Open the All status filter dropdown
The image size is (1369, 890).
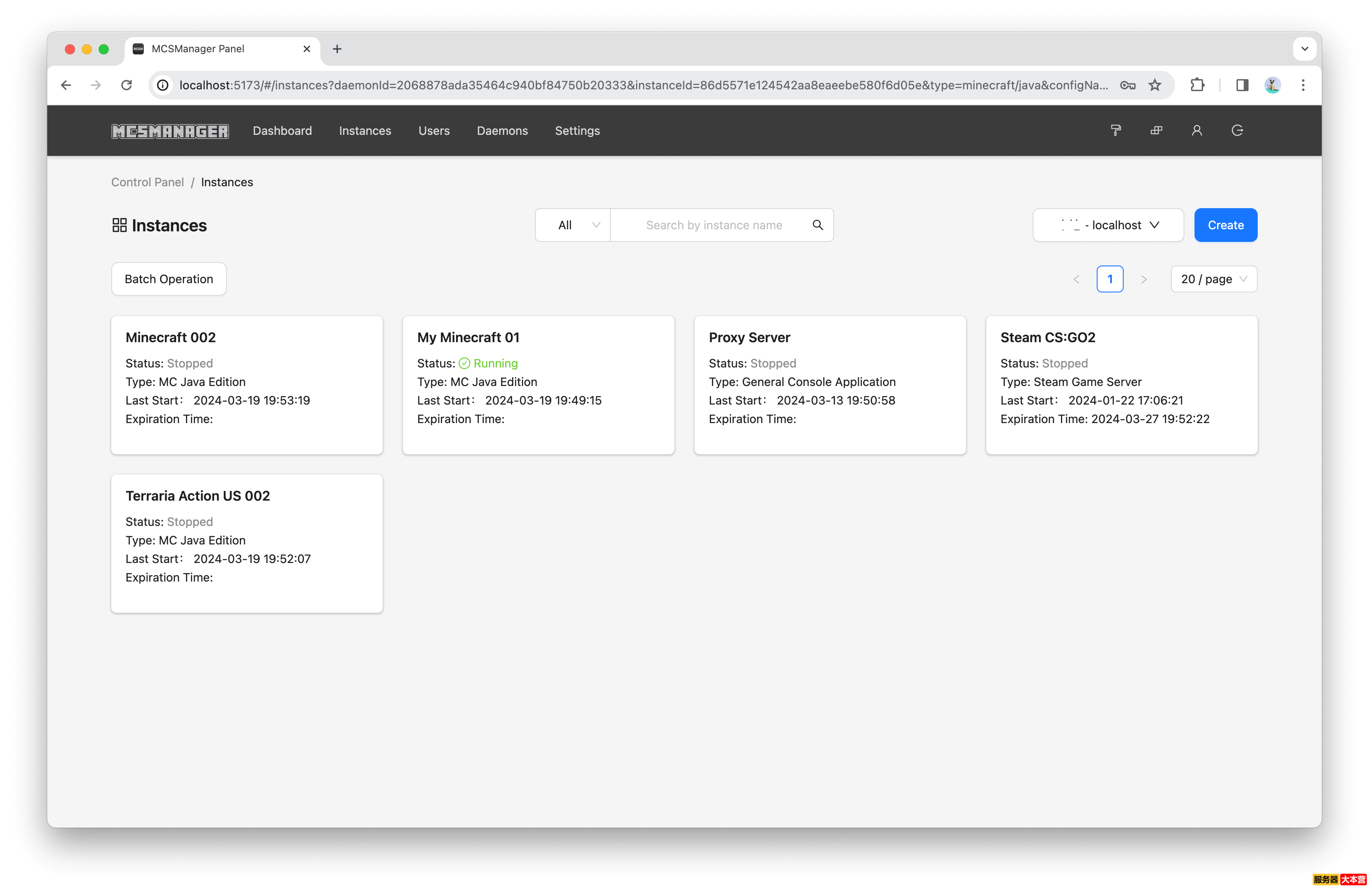click(573, 225)
